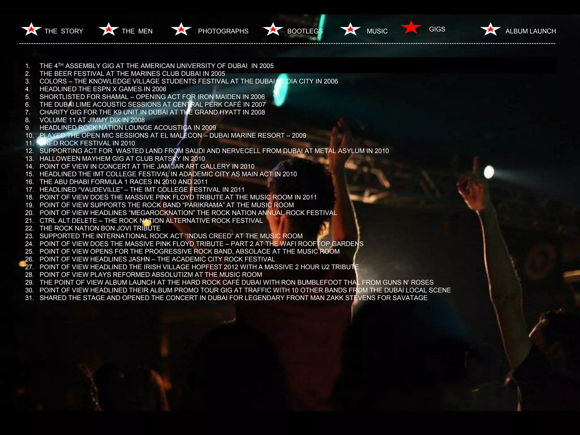Navigate to the BOOTLEGS page
Image resolution: width=580 pixels, height=435 pixels.
(305, 31)
